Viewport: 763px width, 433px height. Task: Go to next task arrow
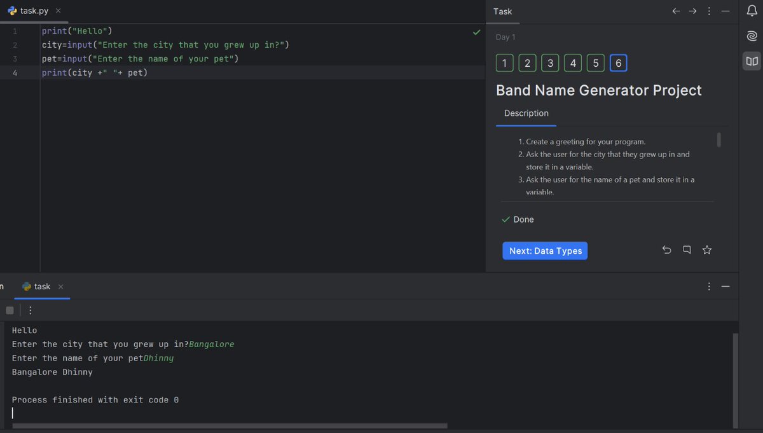coord(693,11)
